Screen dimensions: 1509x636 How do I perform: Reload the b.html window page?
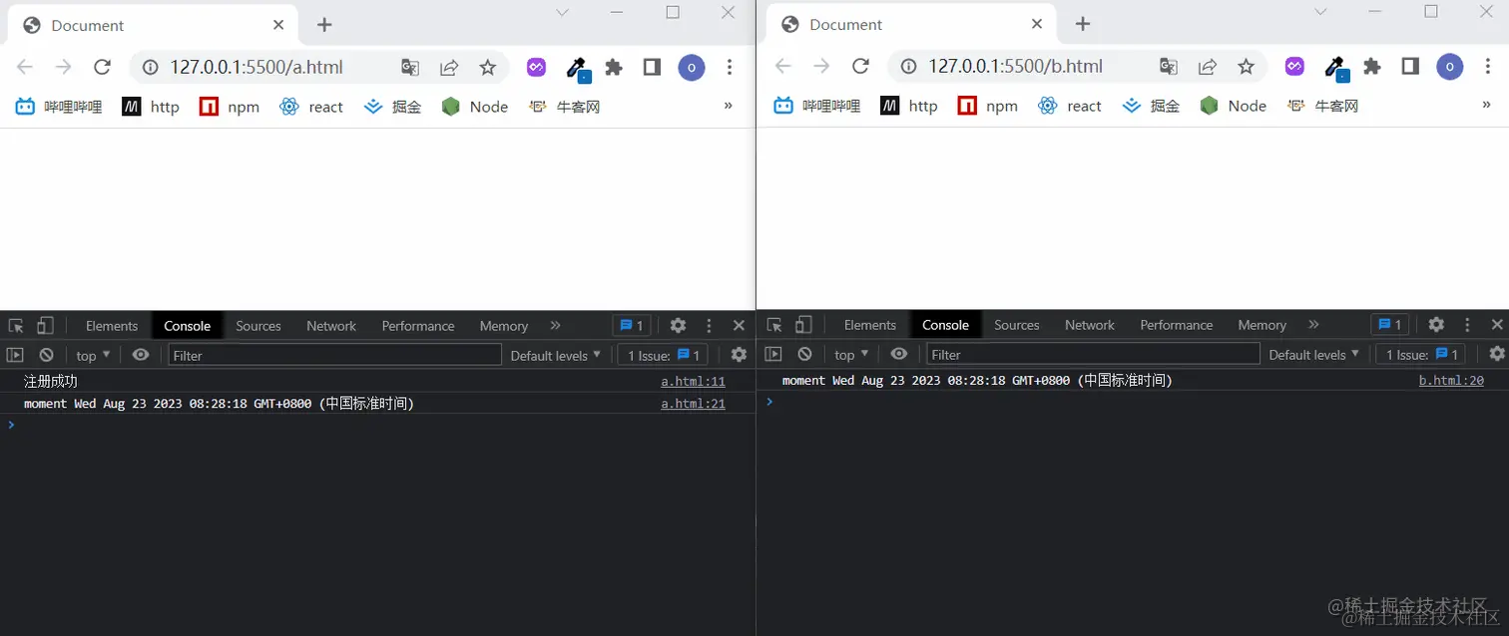tap(860, 66)
